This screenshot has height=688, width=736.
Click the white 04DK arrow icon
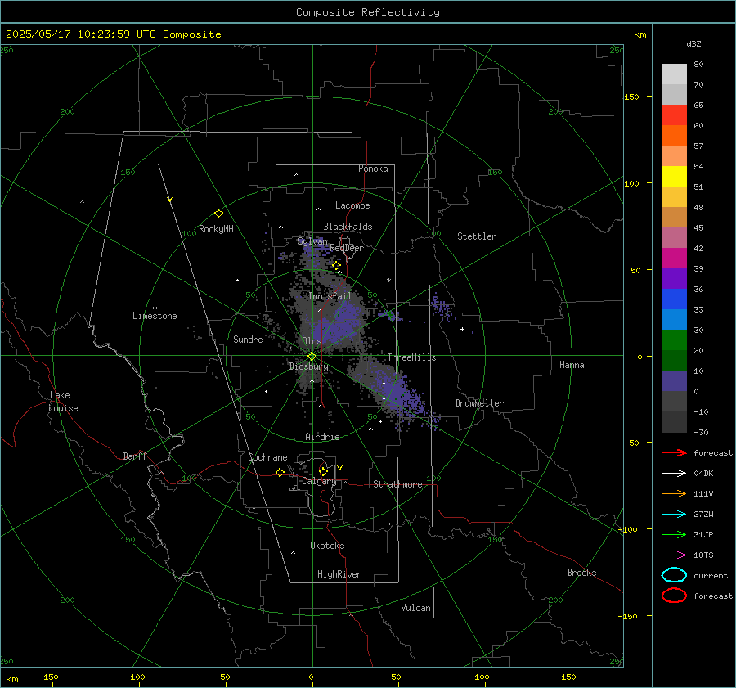point(674,474)
